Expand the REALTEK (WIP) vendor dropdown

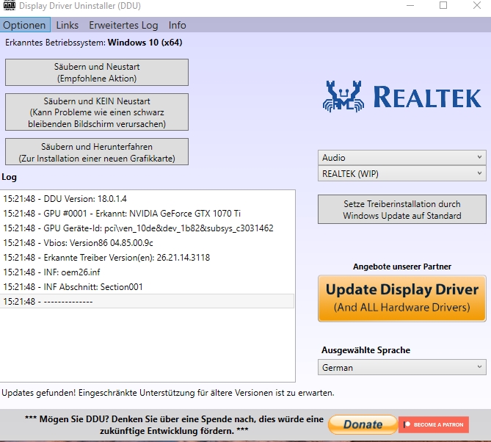(x=402, y=173)
